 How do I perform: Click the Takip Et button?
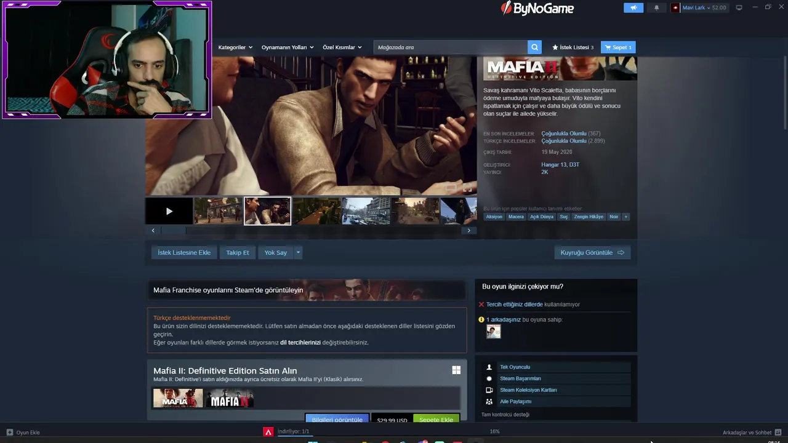point(238,252)
